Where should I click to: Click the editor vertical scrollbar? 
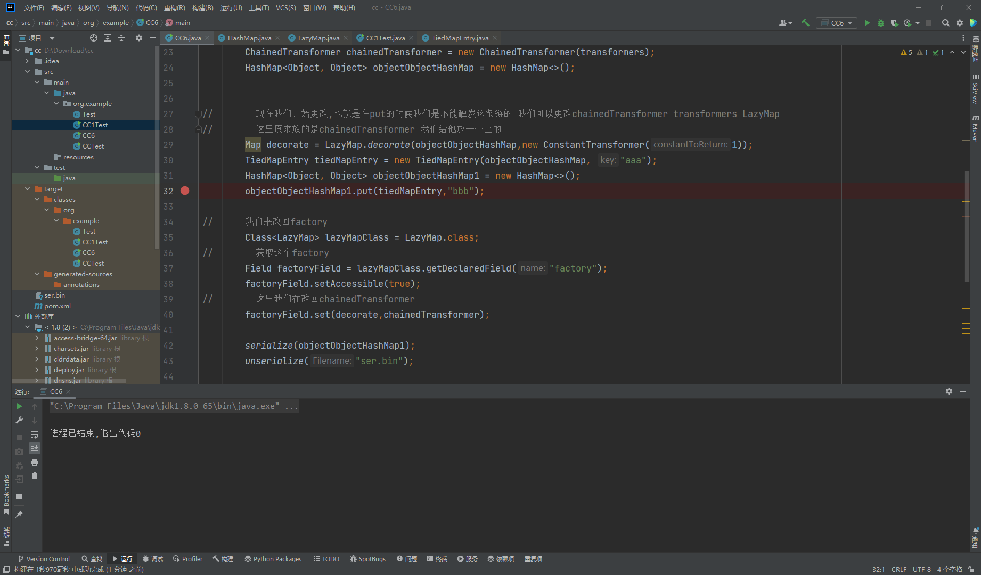pyautogui.click(x=967, y=226)
